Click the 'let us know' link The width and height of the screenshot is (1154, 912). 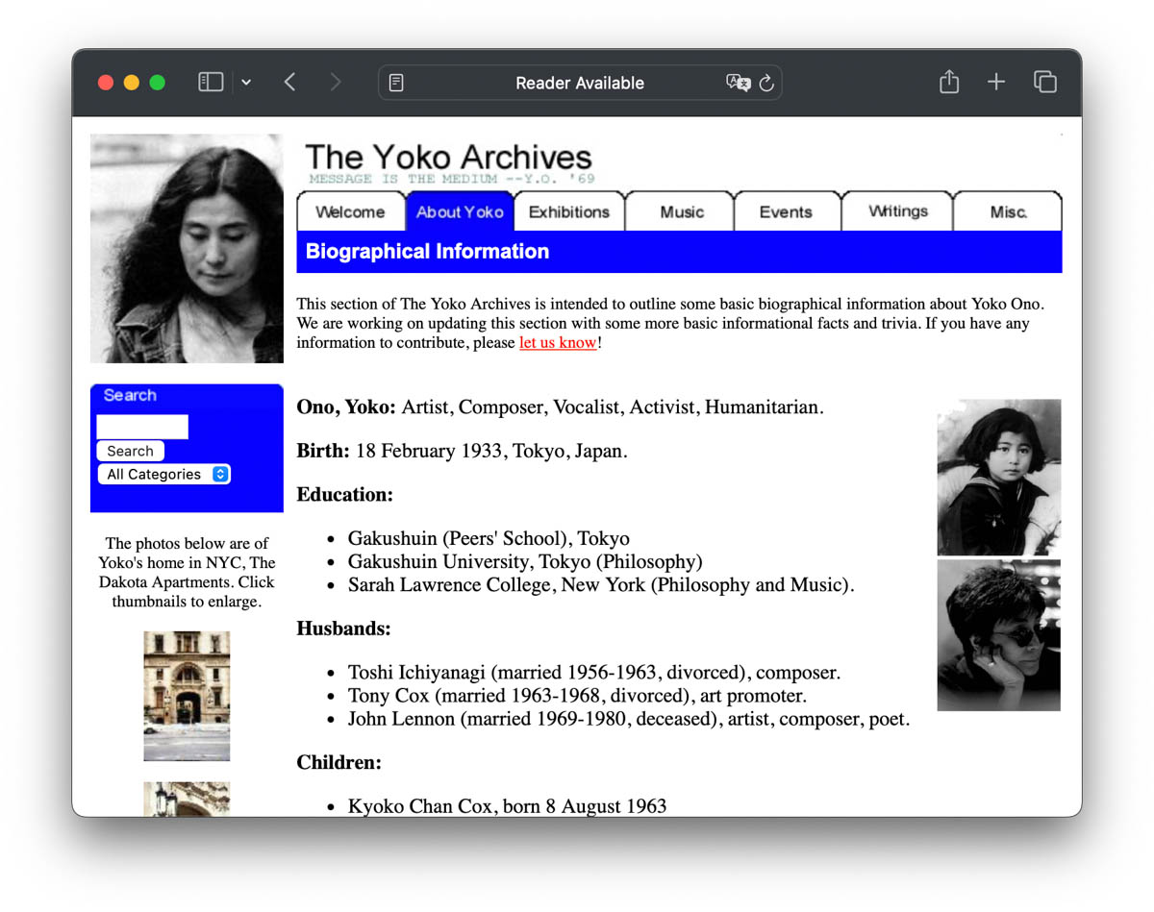click(x=558, y=342)
